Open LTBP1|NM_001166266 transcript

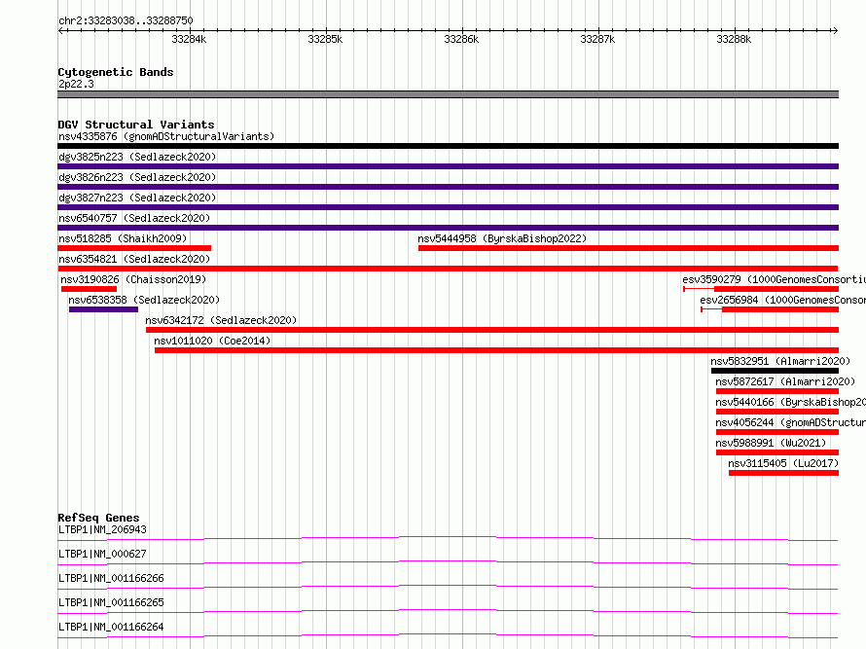click(x=111, y=578)
